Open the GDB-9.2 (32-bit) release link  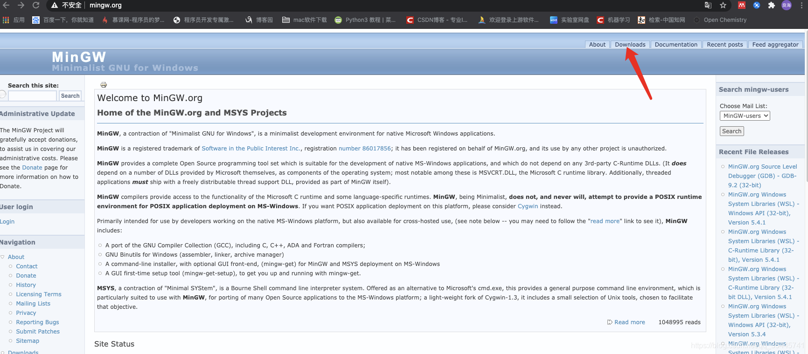tap(762, 176)
